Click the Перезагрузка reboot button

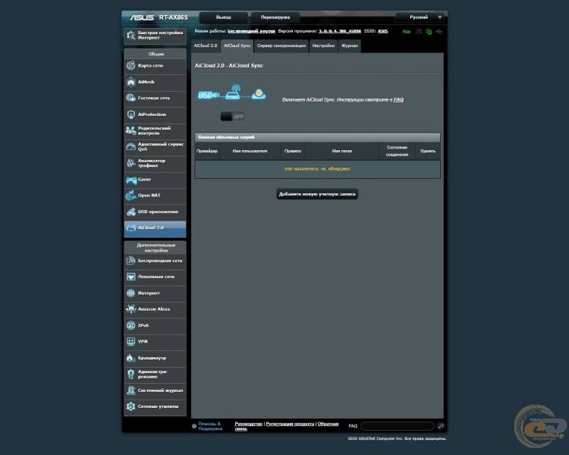[275, 17]
